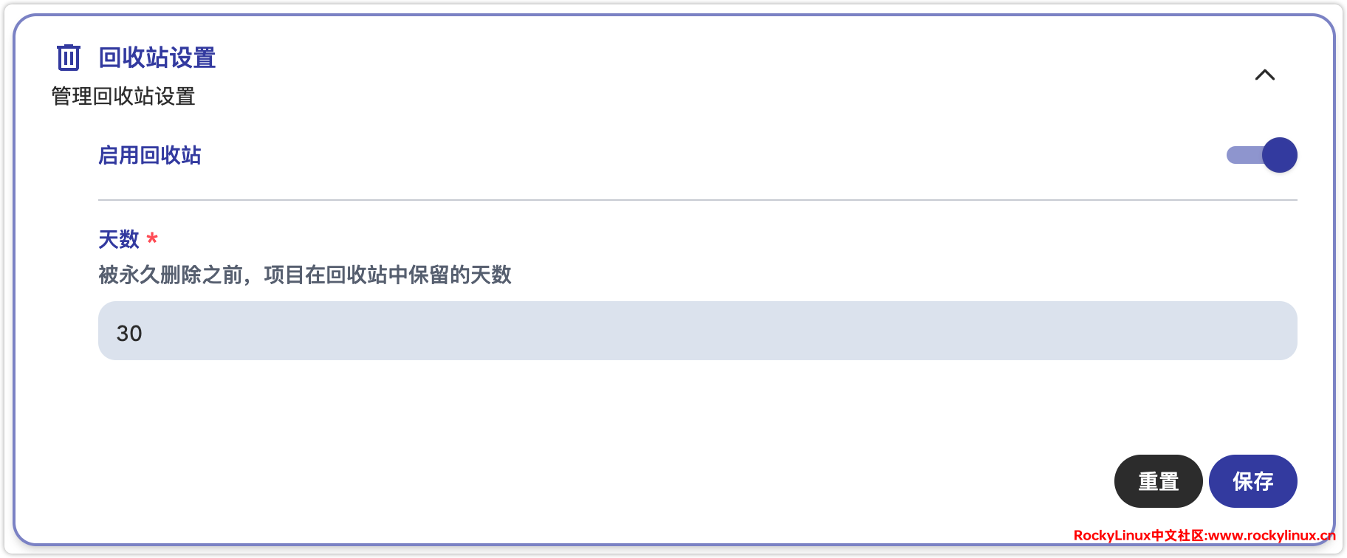The image size is (1347, 558).
Task: Click the light track of 启用回收站 switch
Action: [x=1242, y=155]
